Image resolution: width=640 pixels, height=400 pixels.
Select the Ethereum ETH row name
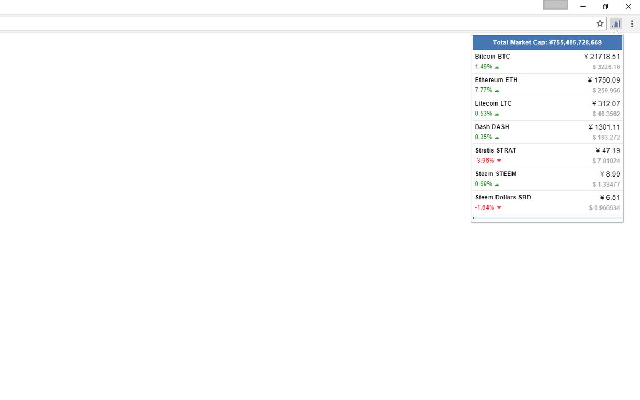[496, 80]
